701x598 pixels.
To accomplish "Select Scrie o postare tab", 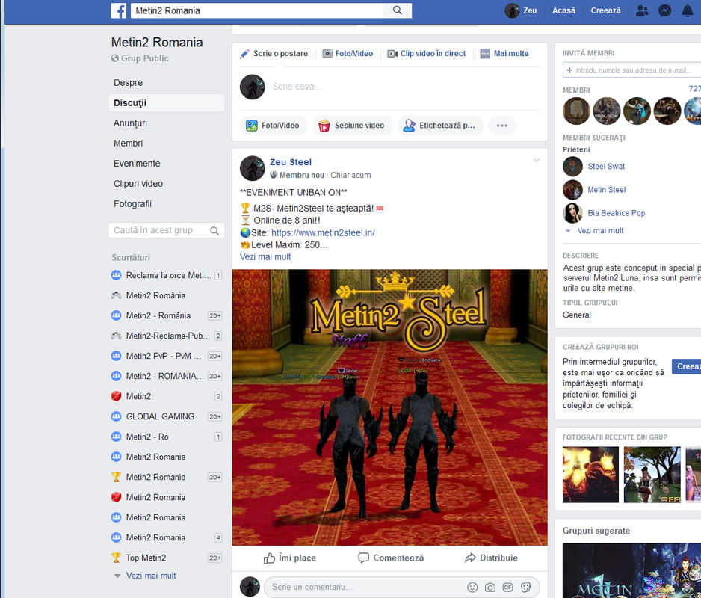I will point(274,54).
